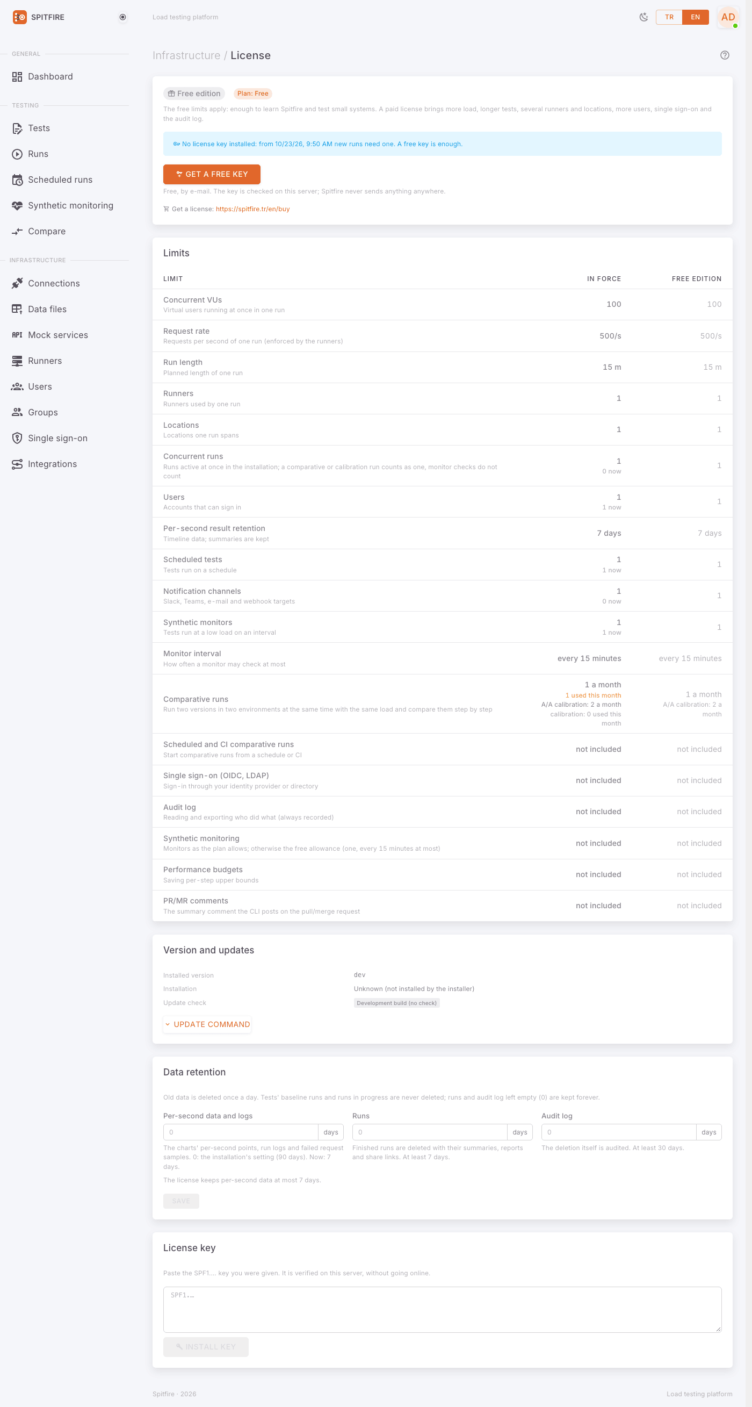Click the Spitfire logo icon
The height and width of the screenshot is (1407, 752).
pos(20,17)
